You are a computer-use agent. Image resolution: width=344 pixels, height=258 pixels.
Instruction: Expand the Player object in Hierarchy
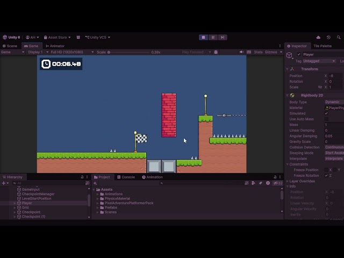pyautogui.click(x=15, y=203)
